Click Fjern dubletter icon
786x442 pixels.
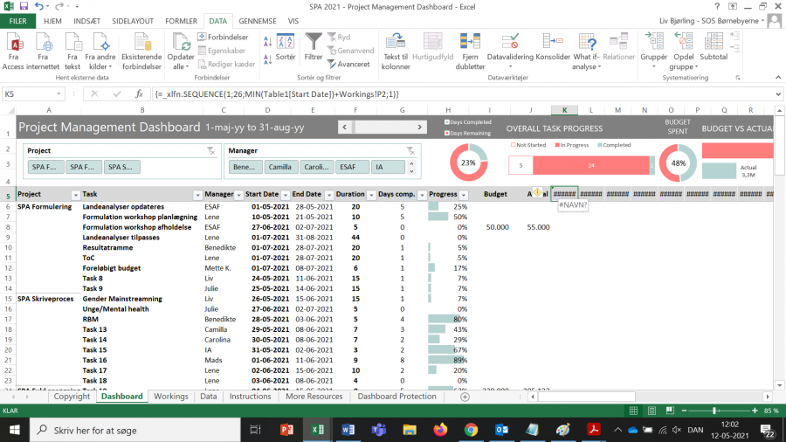(470, 42)
